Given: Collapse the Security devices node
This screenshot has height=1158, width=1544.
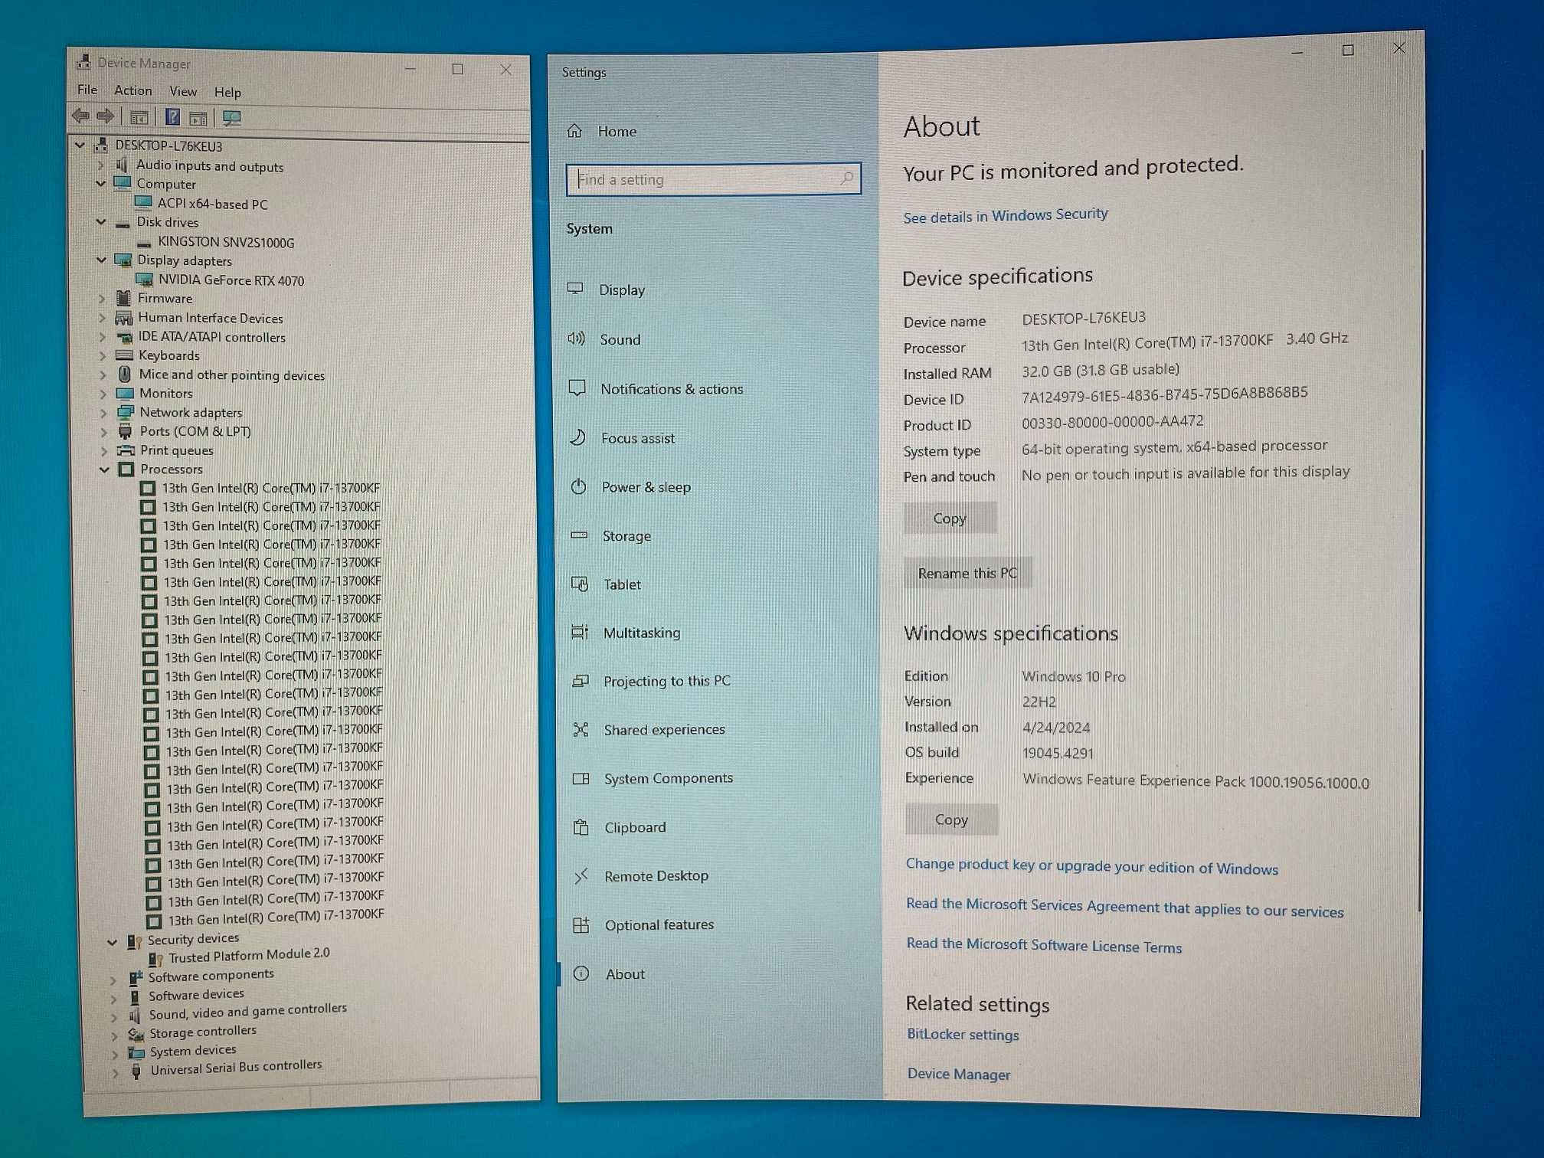Looking at the screenshot, I should (x=113, y=941).
